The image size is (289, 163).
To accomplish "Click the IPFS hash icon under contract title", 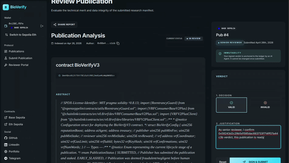I will [59, 76].
